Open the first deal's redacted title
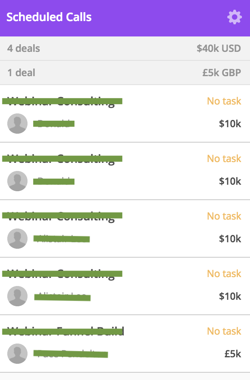 click(x=62, y=101)
